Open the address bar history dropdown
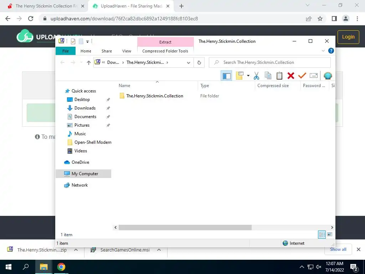Screen dimensions: 365x274 188,63
